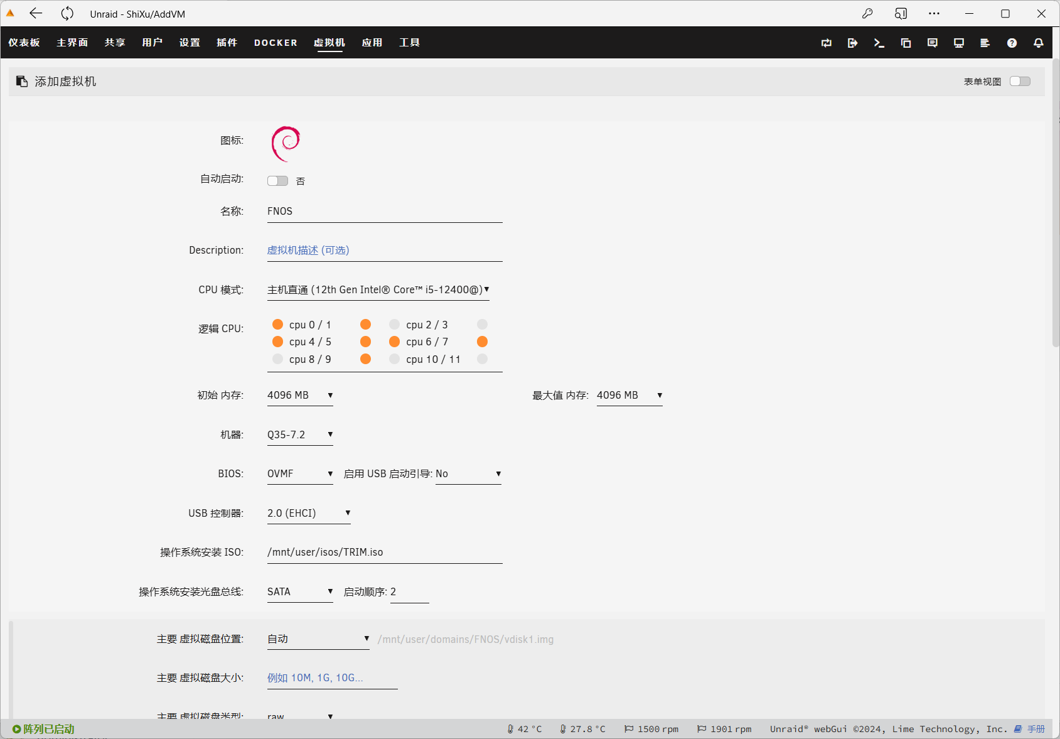
Task: Enable the 自动启动 switch
Action: [x=277, y=181]
